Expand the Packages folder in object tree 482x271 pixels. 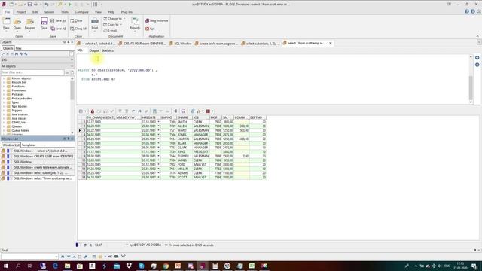pyautogui.click(x=4, y=94)
